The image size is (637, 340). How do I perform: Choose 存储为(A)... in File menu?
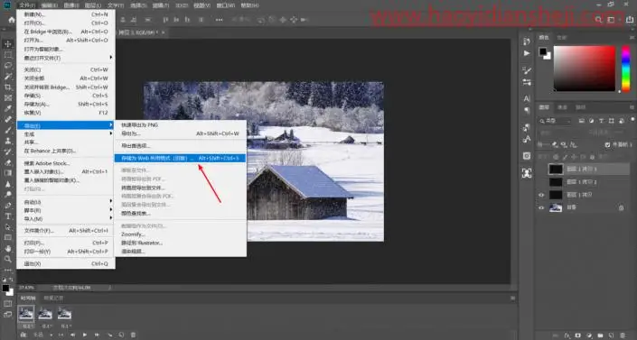pos(65,104)
